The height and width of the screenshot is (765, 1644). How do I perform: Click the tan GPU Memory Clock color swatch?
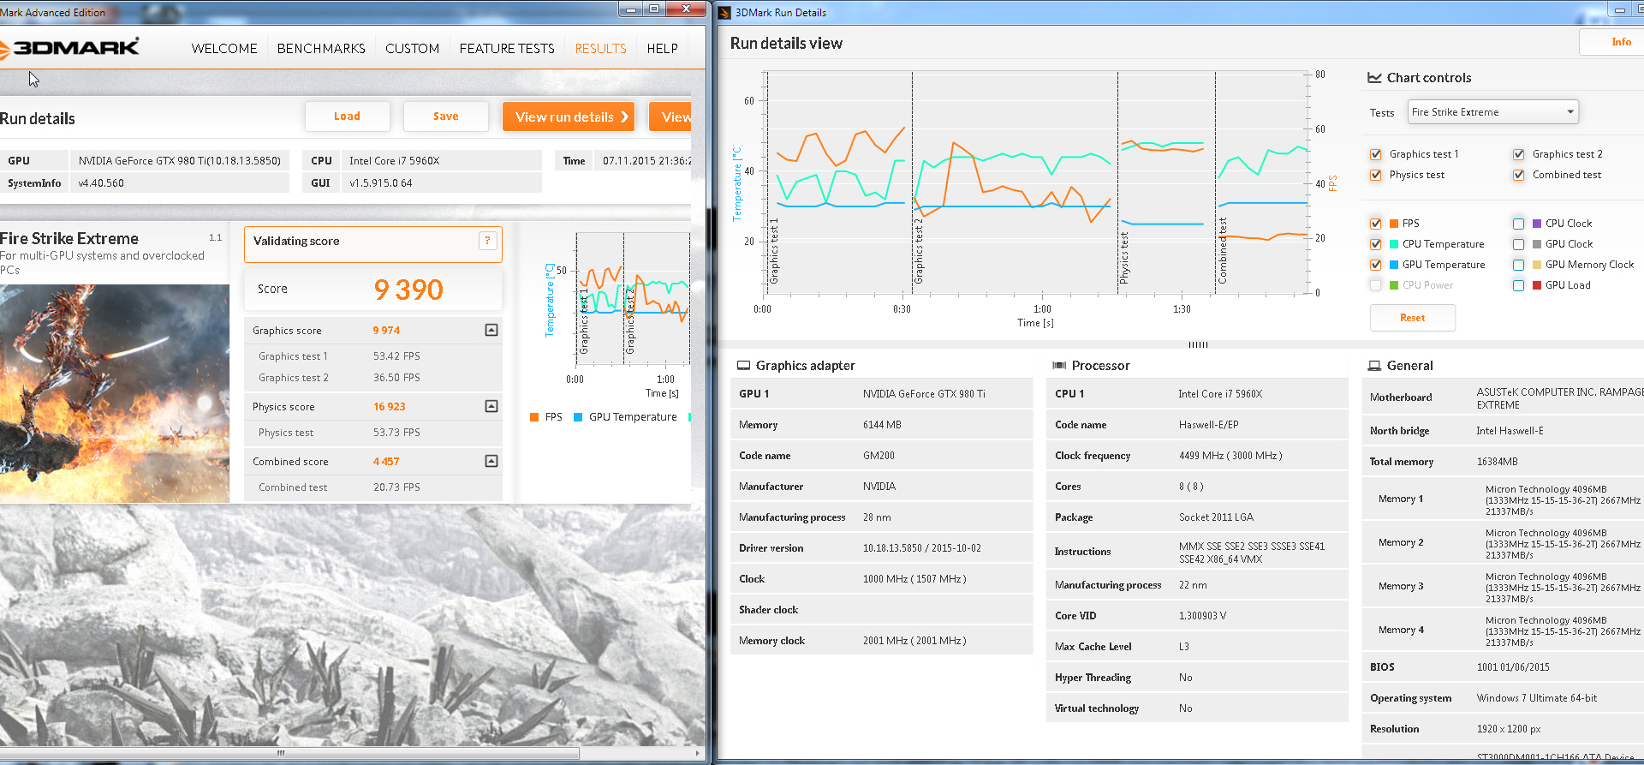[x=1537, y=265]
